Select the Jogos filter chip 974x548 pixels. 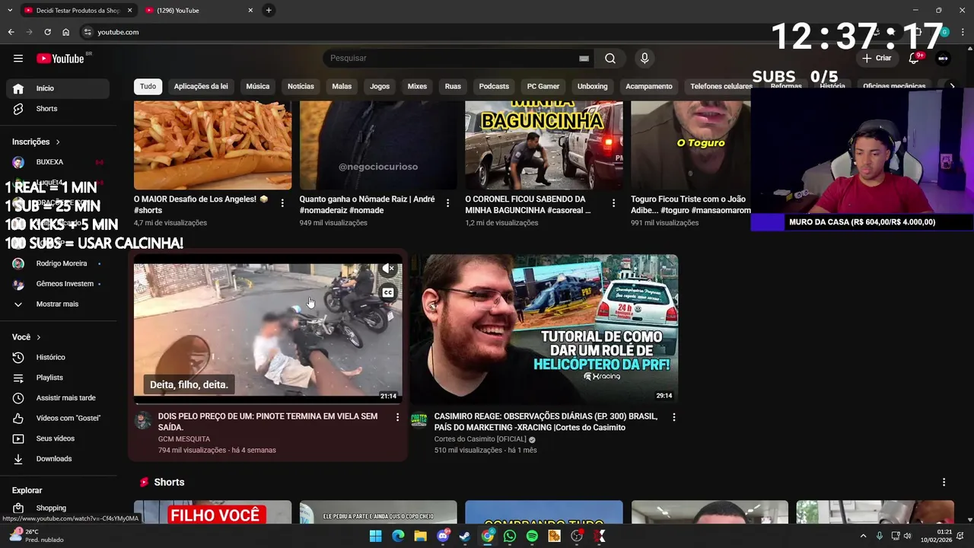380,87
